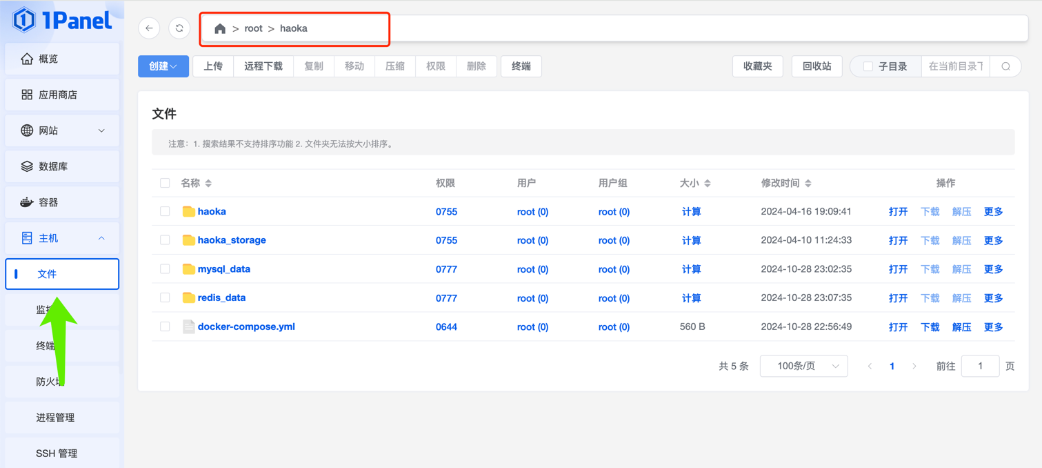1042x468 pixels.
Task: Click the mysql_data folder icon
Action: pos(188,269)
